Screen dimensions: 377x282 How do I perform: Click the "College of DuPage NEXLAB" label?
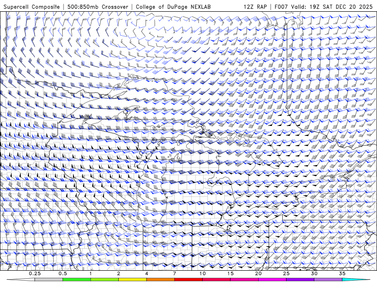173,7
